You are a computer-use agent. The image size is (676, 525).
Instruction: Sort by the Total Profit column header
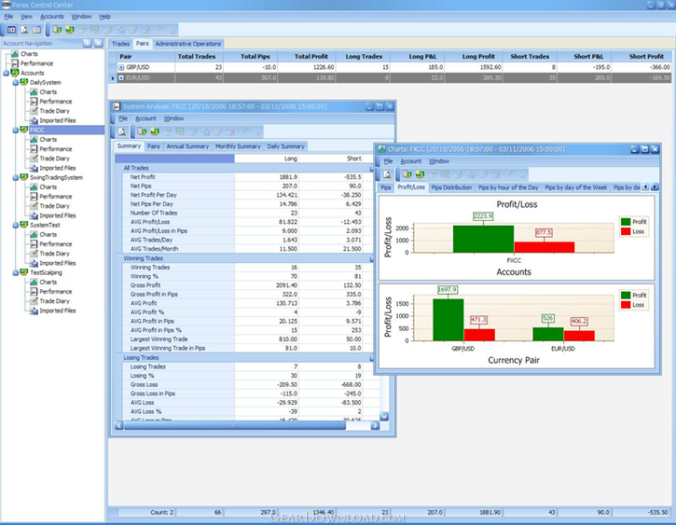pos(306,57)
